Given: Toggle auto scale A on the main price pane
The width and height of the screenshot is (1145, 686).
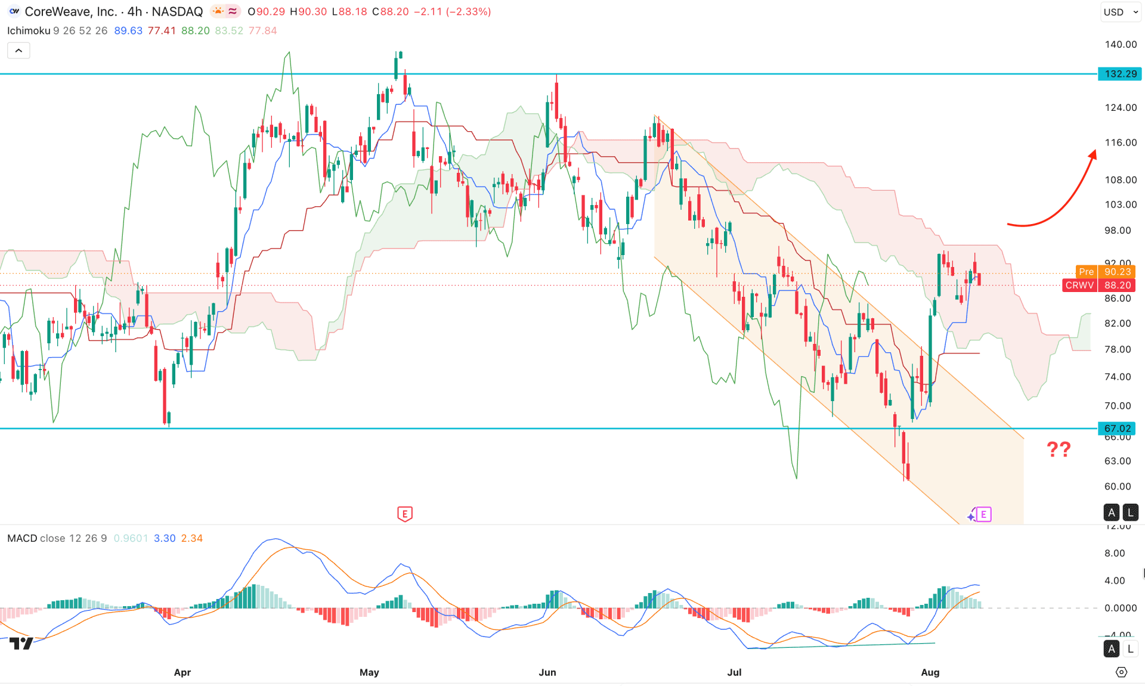Looking at the screenshot, I should [1112, 513].
